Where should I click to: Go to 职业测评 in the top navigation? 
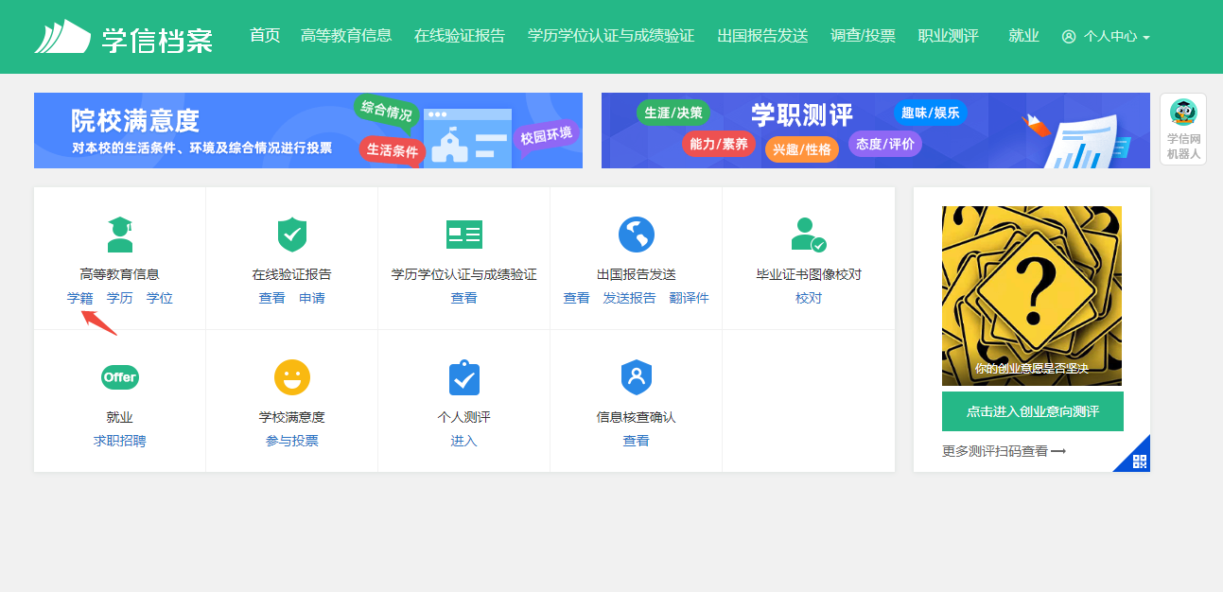pos(949,36)
